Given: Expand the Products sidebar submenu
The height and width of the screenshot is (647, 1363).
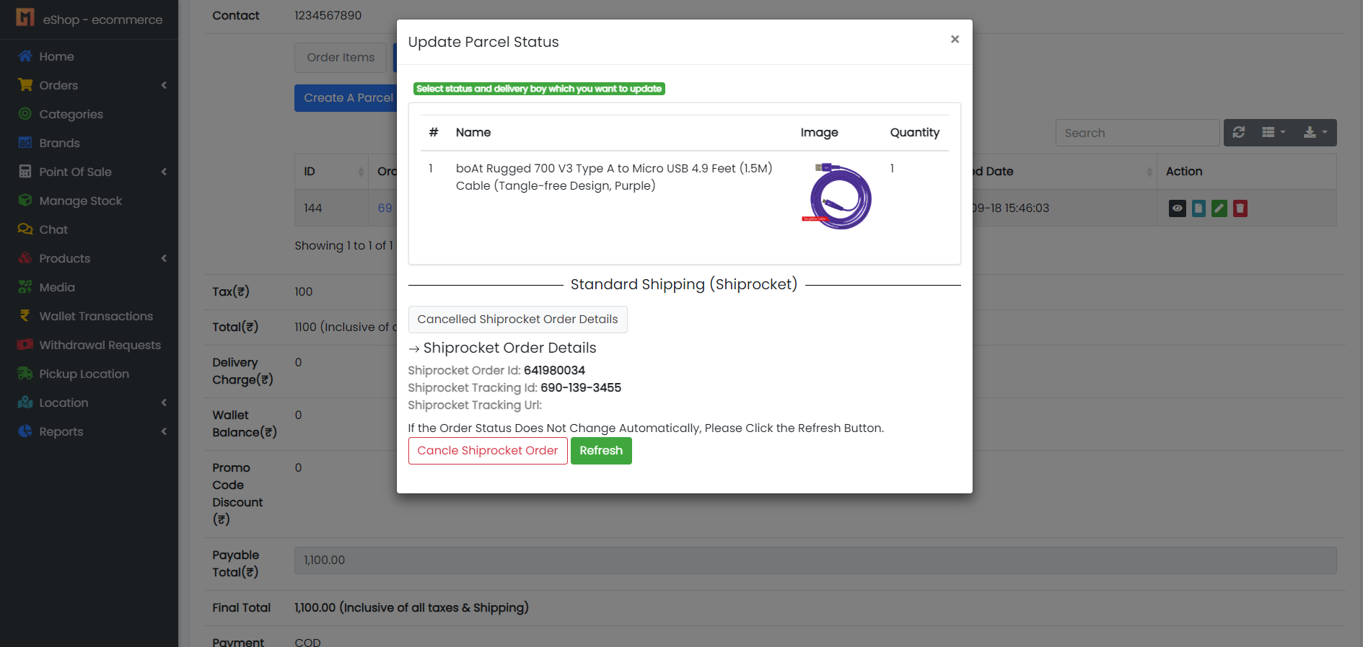Looking at the screenshot, I should (65, 258).
